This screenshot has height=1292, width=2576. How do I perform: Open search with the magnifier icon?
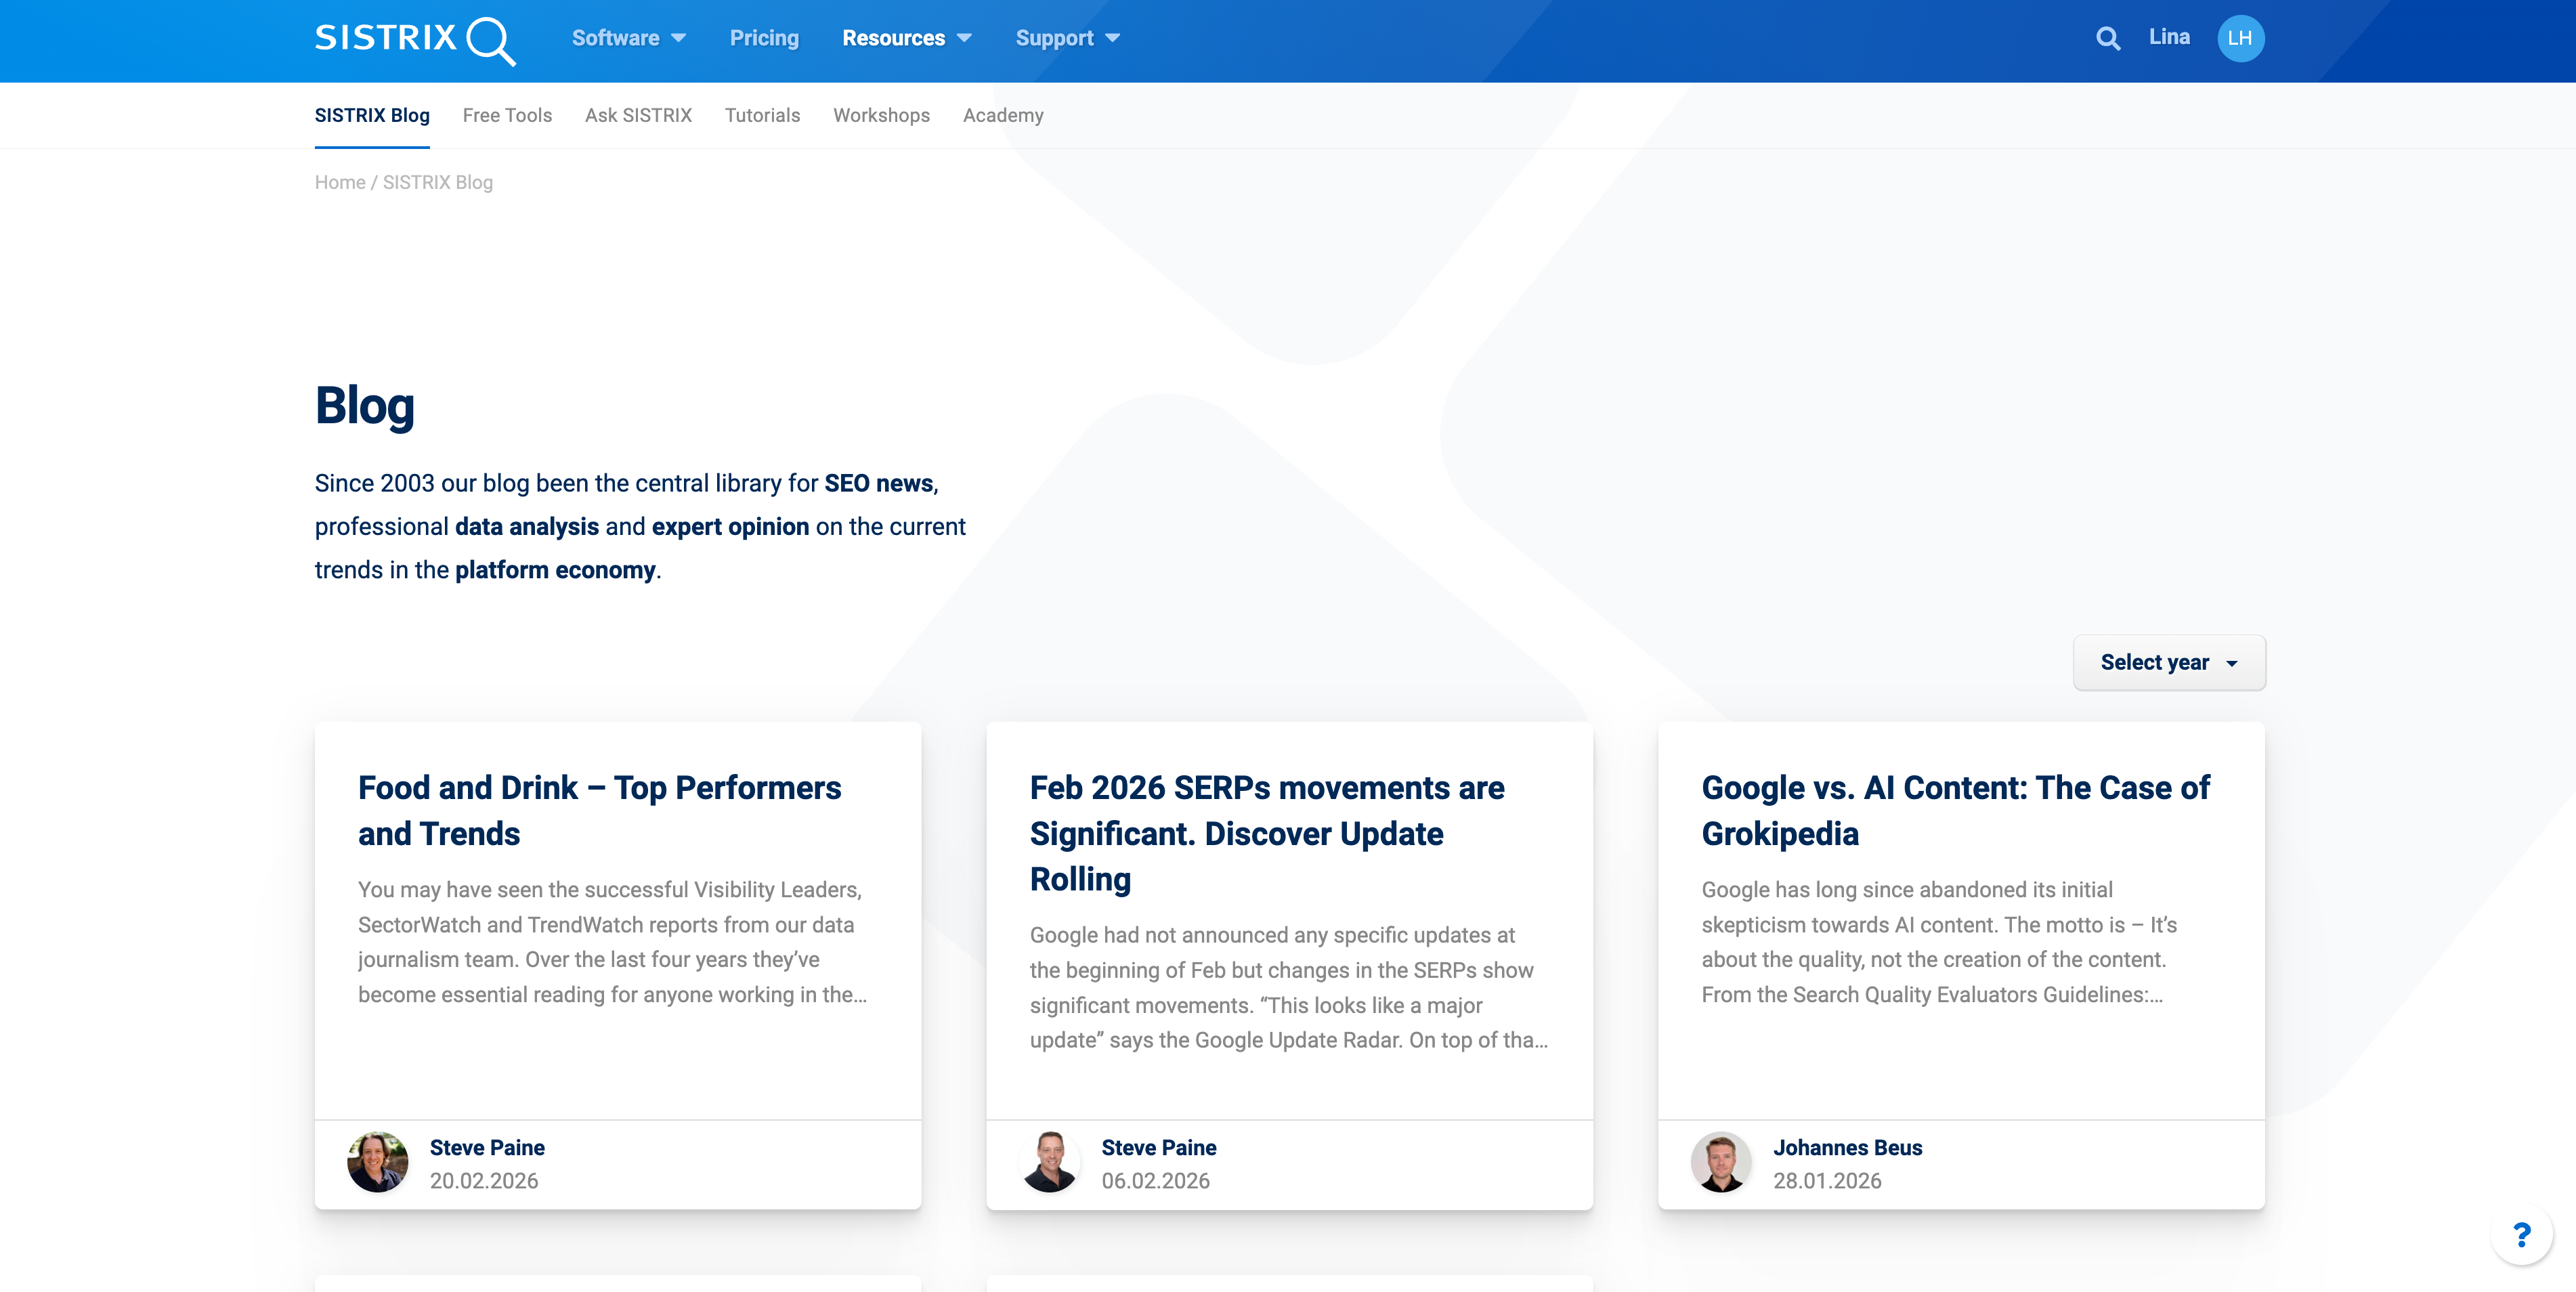(x=2108, y=39)
